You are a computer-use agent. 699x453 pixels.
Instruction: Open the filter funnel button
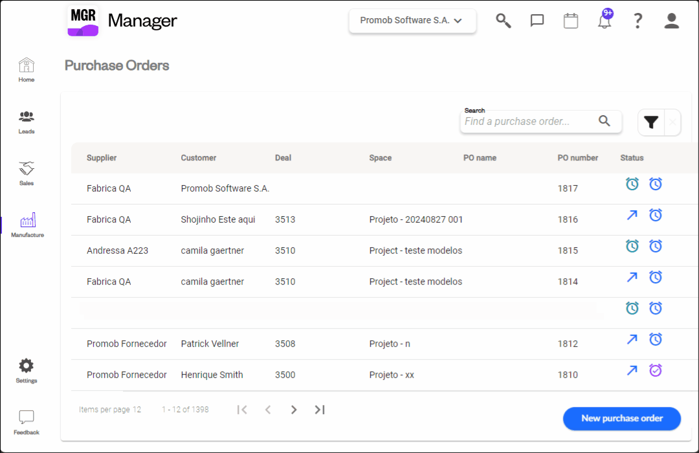[x=651, y=122]
